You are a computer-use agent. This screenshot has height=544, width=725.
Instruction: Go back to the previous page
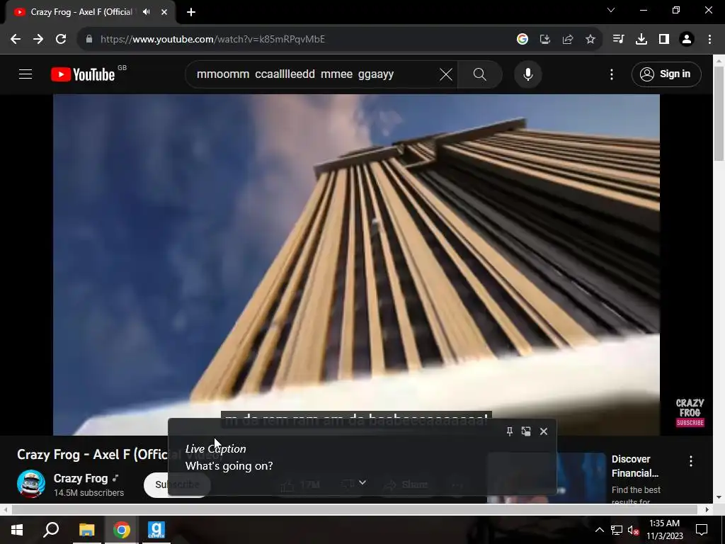tap(16, 40)
